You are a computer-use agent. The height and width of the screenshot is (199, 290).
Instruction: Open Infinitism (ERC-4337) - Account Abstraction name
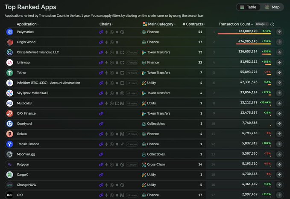click(x=48, y=83)
